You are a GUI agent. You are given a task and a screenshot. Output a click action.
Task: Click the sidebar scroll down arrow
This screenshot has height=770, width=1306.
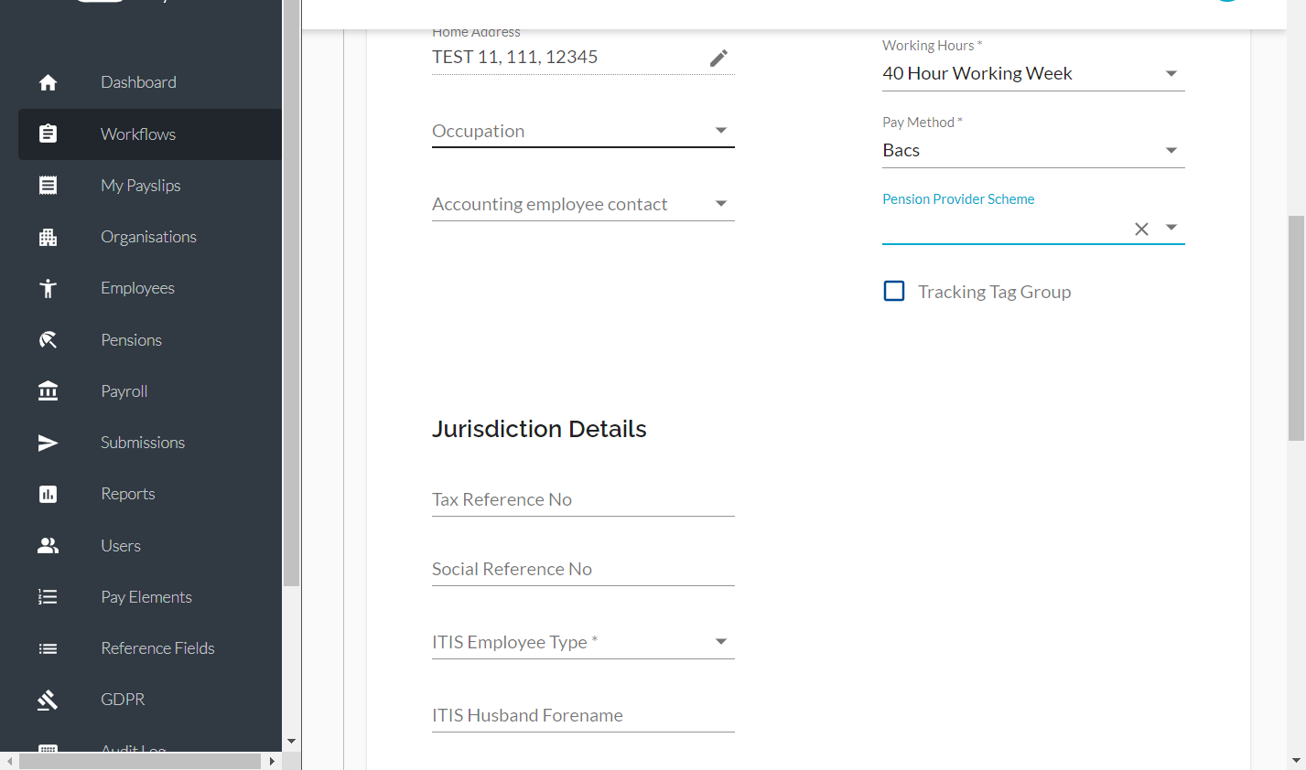click(291, 742)
